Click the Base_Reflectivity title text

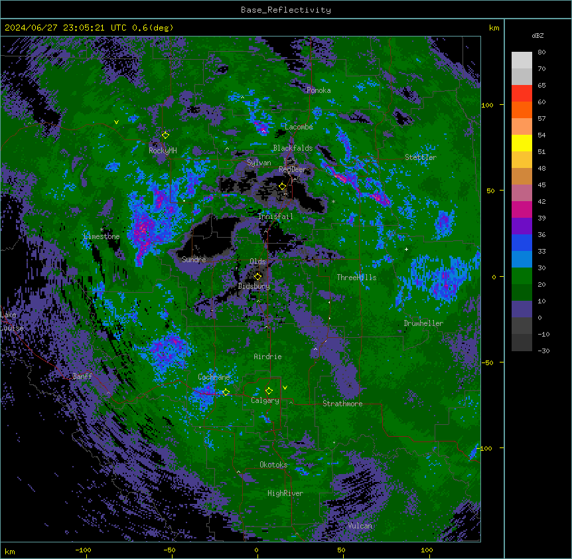(286, 10)
